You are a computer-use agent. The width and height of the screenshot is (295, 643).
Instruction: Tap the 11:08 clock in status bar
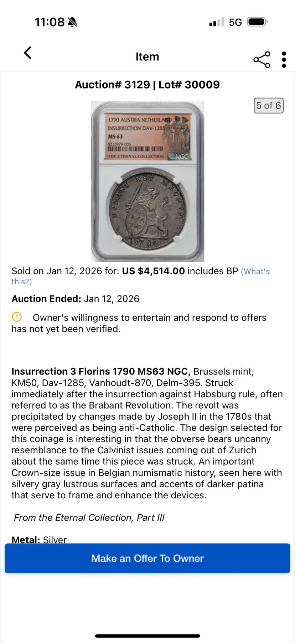50,22
